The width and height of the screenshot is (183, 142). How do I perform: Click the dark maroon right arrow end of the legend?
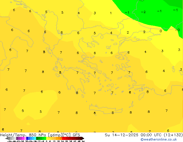pos(83,138)
